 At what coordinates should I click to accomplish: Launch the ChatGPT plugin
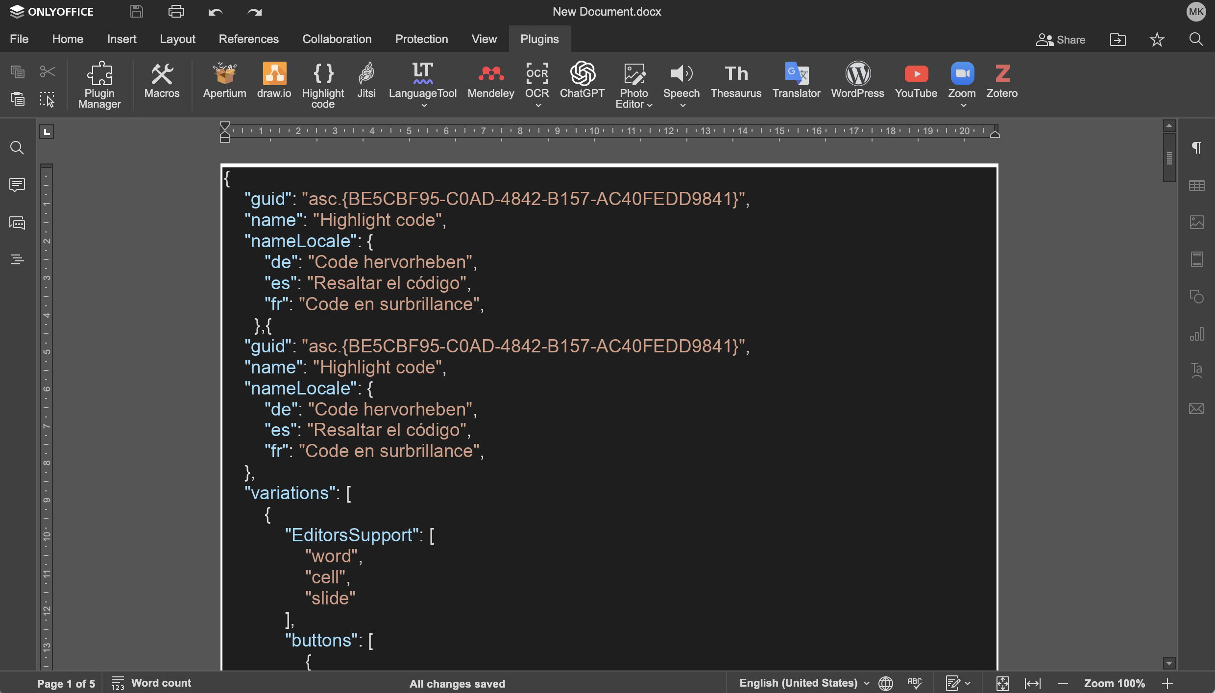[582, 81]
